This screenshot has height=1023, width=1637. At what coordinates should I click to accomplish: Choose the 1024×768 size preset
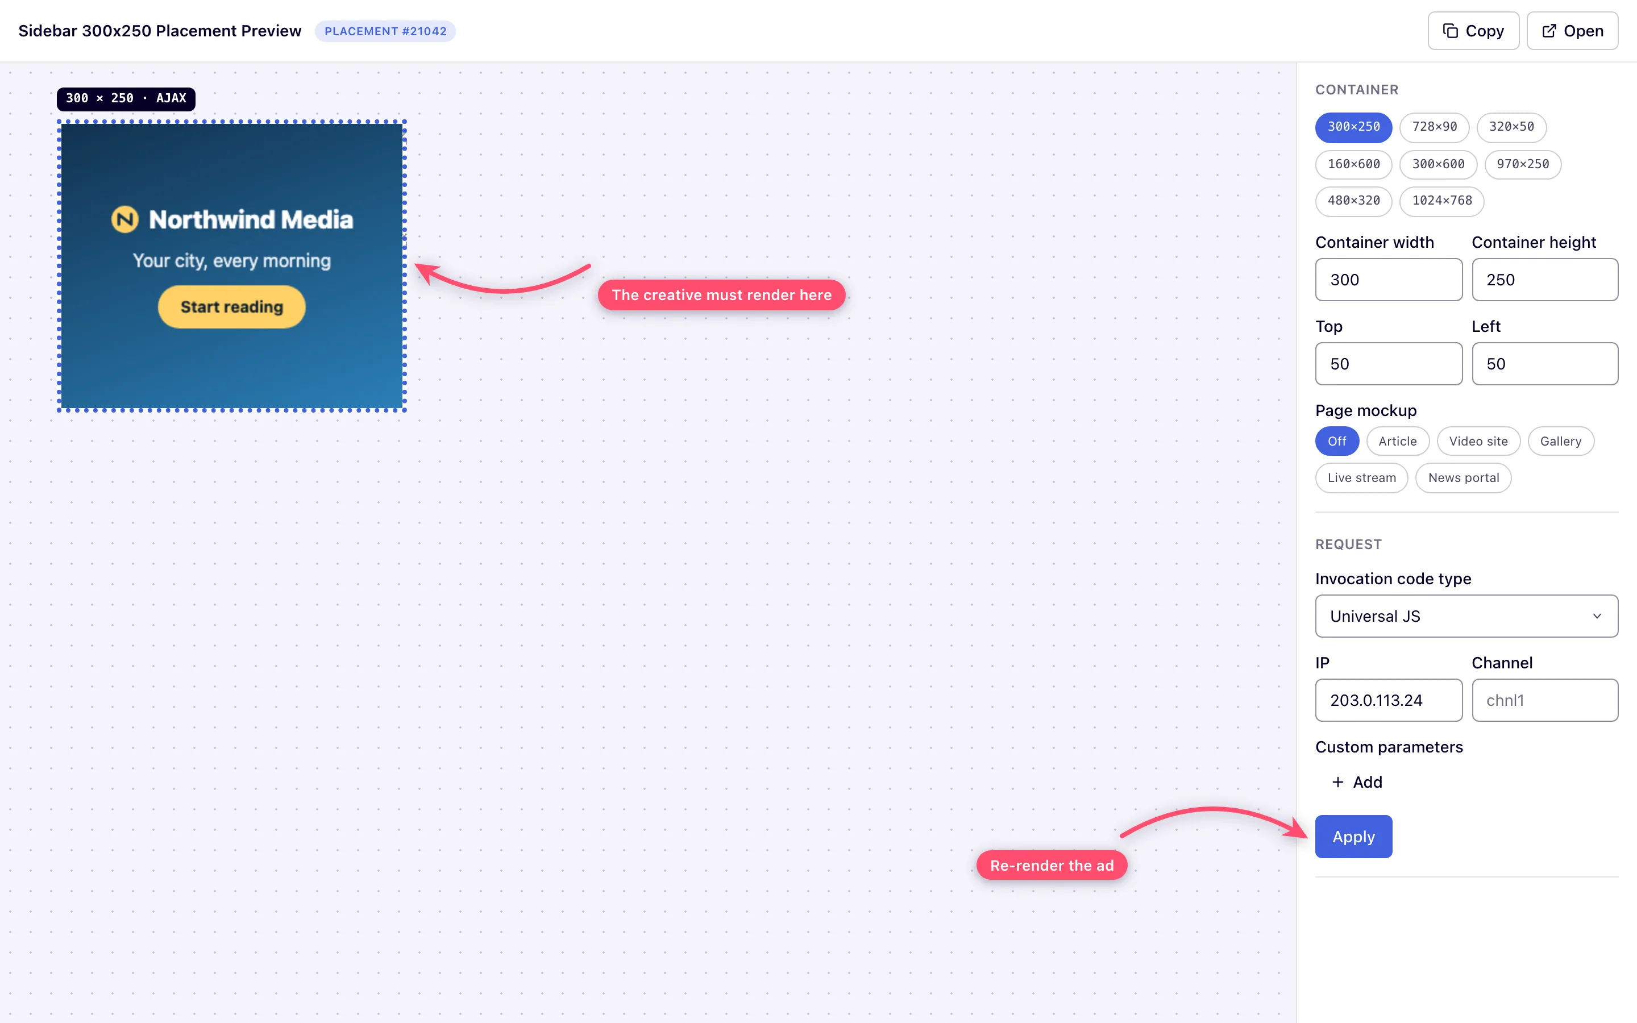1441,201
